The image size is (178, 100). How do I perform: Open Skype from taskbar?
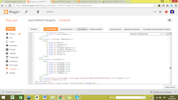[77, 97]
